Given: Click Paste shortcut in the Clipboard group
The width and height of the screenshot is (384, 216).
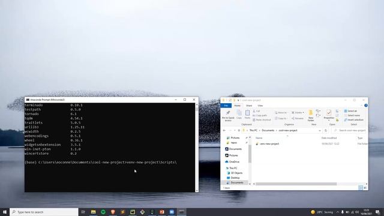Looking at the screenshot, I should coord(262,120).
